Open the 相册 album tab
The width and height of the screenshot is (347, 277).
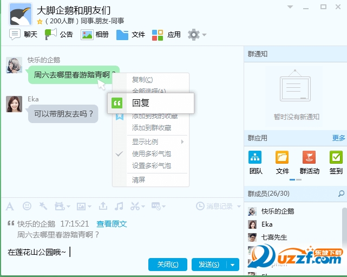click(95, 35)
